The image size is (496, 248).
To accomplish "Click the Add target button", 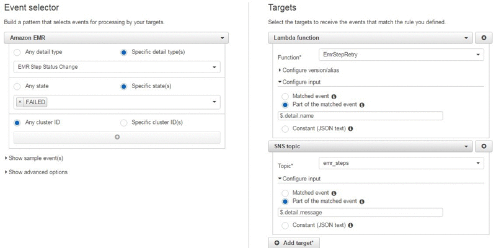I will [294, 243].
